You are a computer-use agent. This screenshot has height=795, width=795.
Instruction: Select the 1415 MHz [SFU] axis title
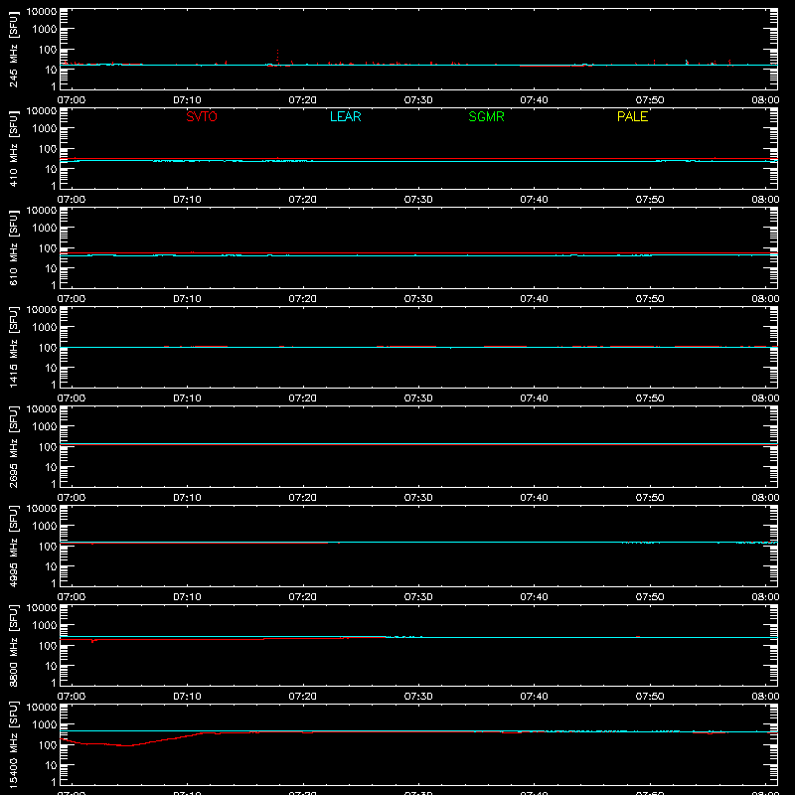(13, 347)
